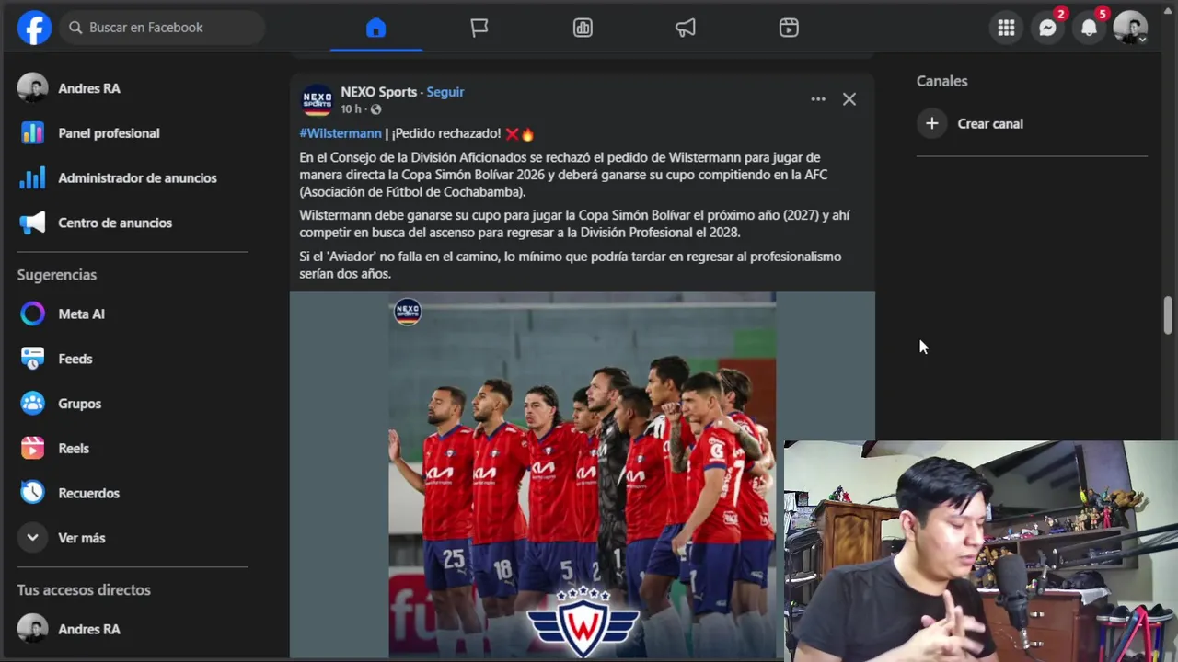Click the page vertical scrollbar

1168,315
